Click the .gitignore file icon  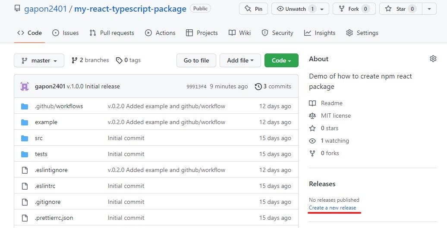(x=25, y=202)
